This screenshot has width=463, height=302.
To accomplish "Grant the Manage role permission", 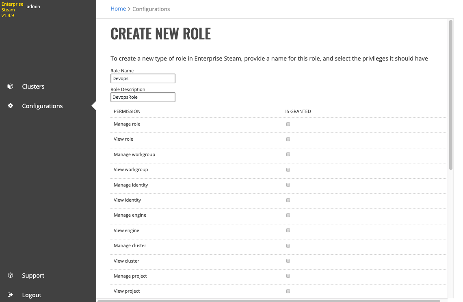I will tap(288, 124).
